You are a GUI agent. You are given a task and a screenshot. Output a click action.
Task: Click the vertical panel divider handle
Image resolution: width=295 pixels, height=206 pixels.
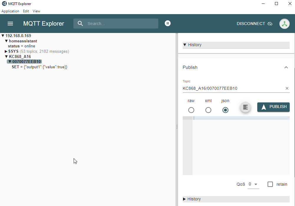177,127
